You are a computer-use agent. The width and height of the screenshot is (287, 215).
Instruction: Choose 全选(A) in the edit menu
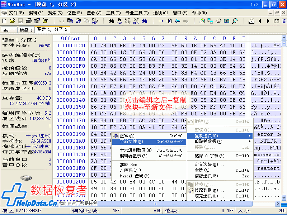220,170
